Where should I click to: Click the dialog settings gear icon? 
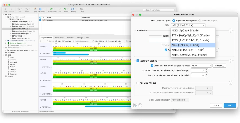coord(135,105)
